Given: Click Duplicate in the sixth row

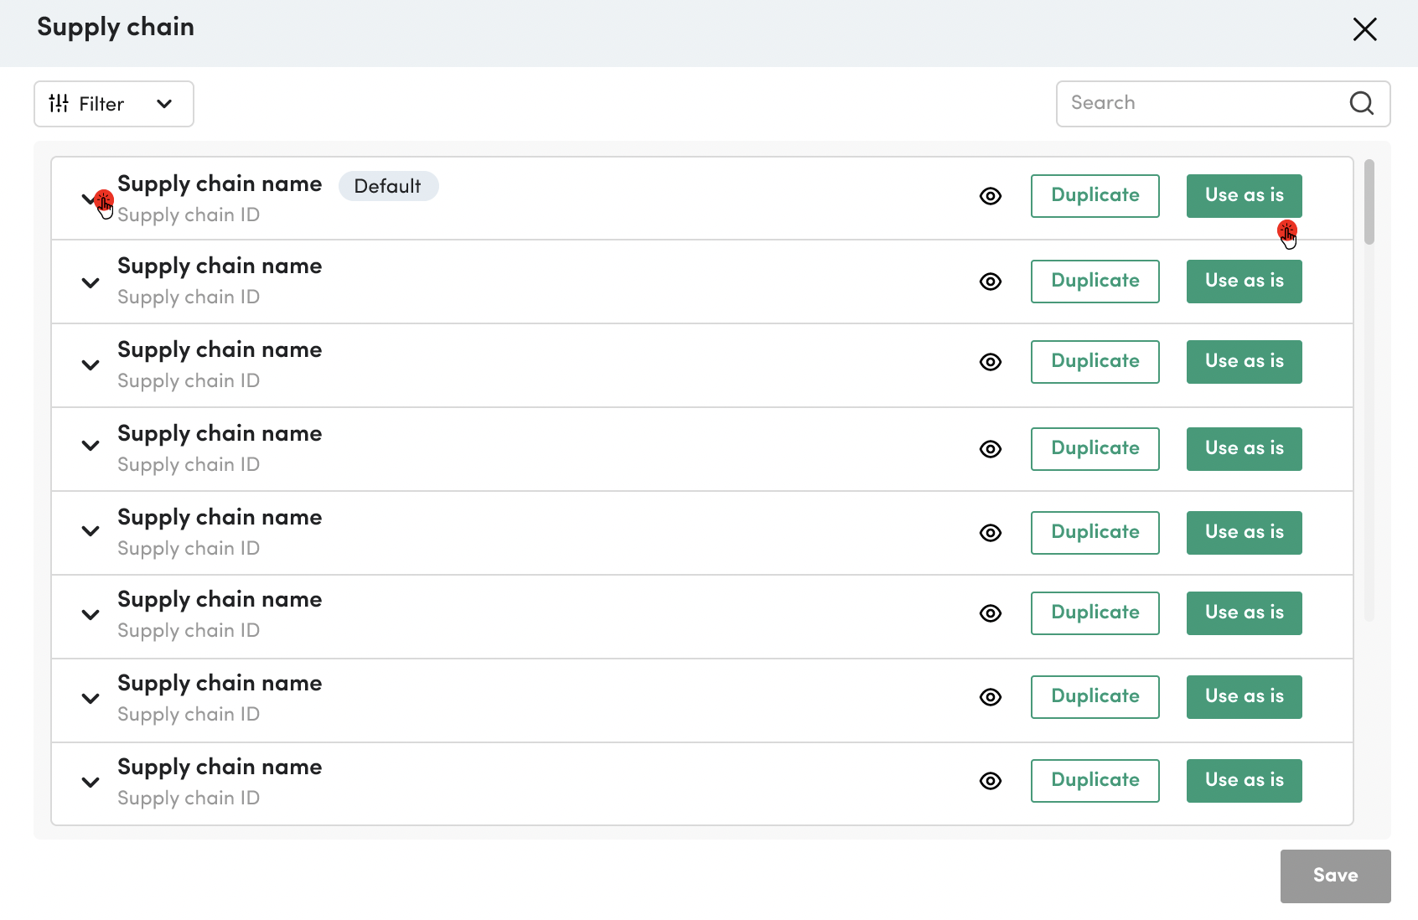Looking at the screenshot, I should [x=1095, y=613].
